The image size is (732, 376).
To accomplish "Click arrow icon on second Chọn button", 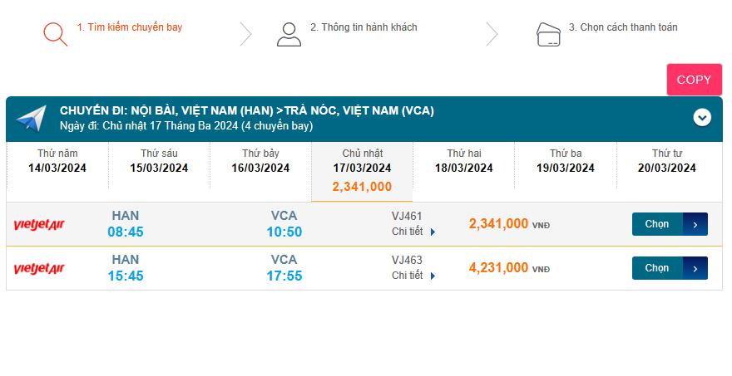I will pyautogui.click(x=695, y=268).
